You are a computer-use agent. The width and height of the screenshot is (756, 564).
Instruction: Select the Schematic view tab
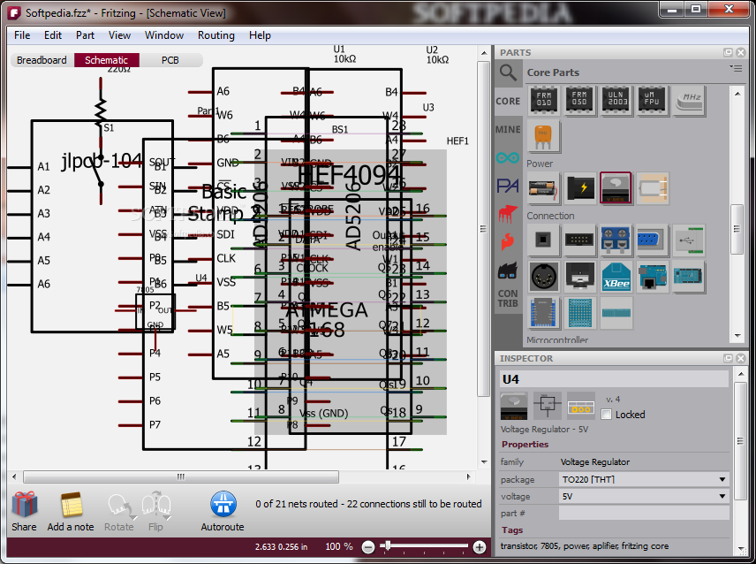point(107,60)
